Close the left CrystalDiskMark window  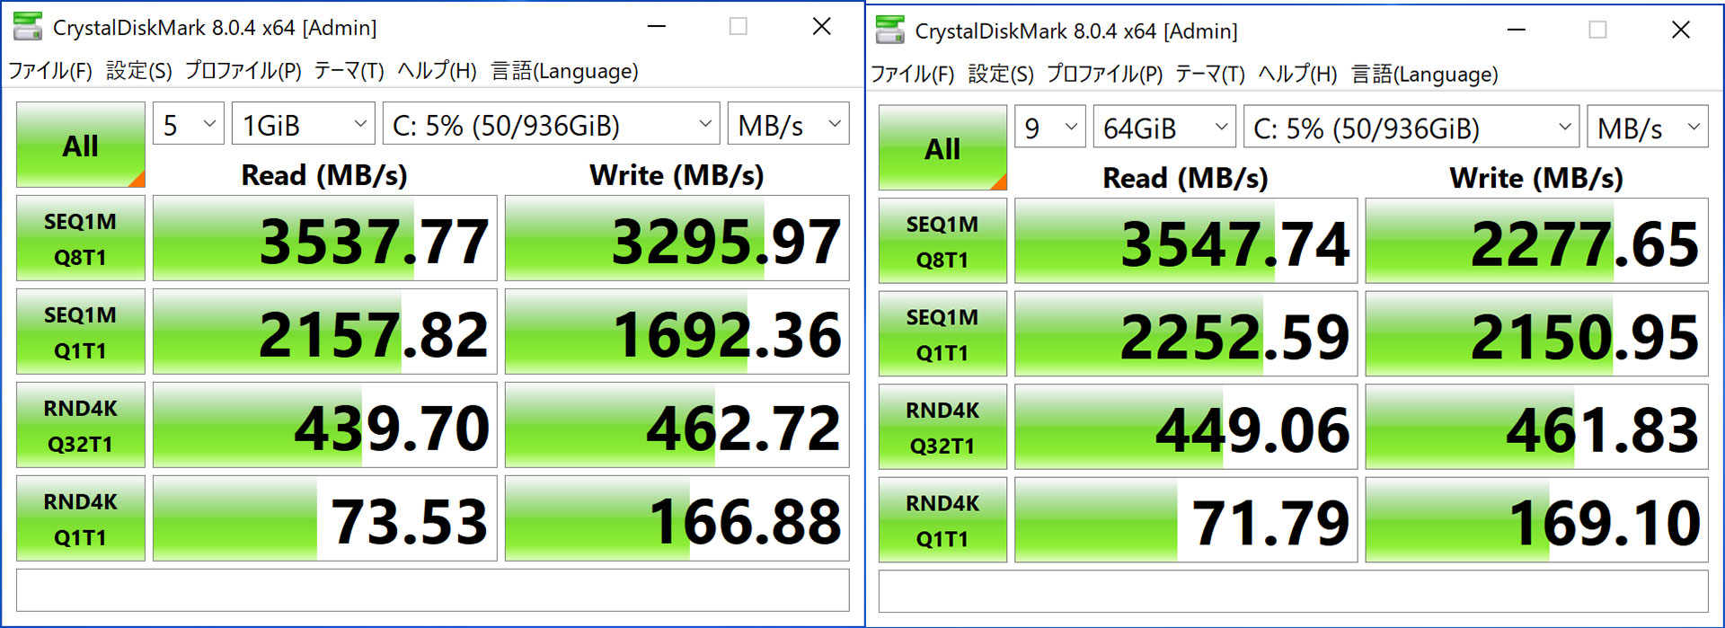(x=821, y=27)
